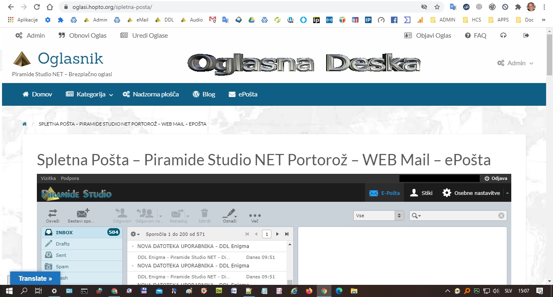The width and height of the screenshot is (553, 297).
Task: Select the Sent folder
Action: pos(82,255)
